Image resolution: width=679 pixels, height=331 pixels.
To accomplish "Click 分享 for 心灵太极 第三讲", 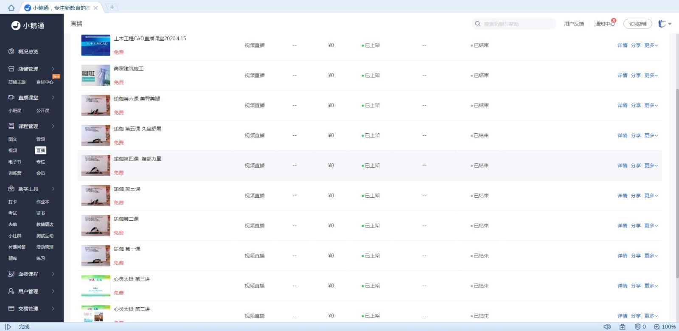I will tap(635, 286).
